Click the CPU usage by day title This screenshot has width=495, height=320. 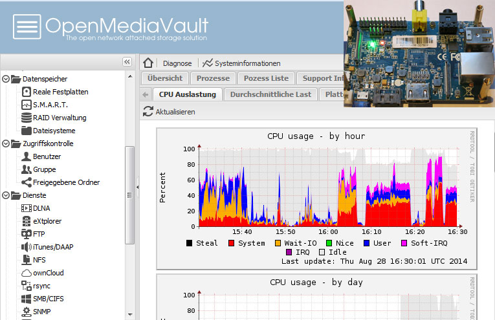[x=316, y=282]
